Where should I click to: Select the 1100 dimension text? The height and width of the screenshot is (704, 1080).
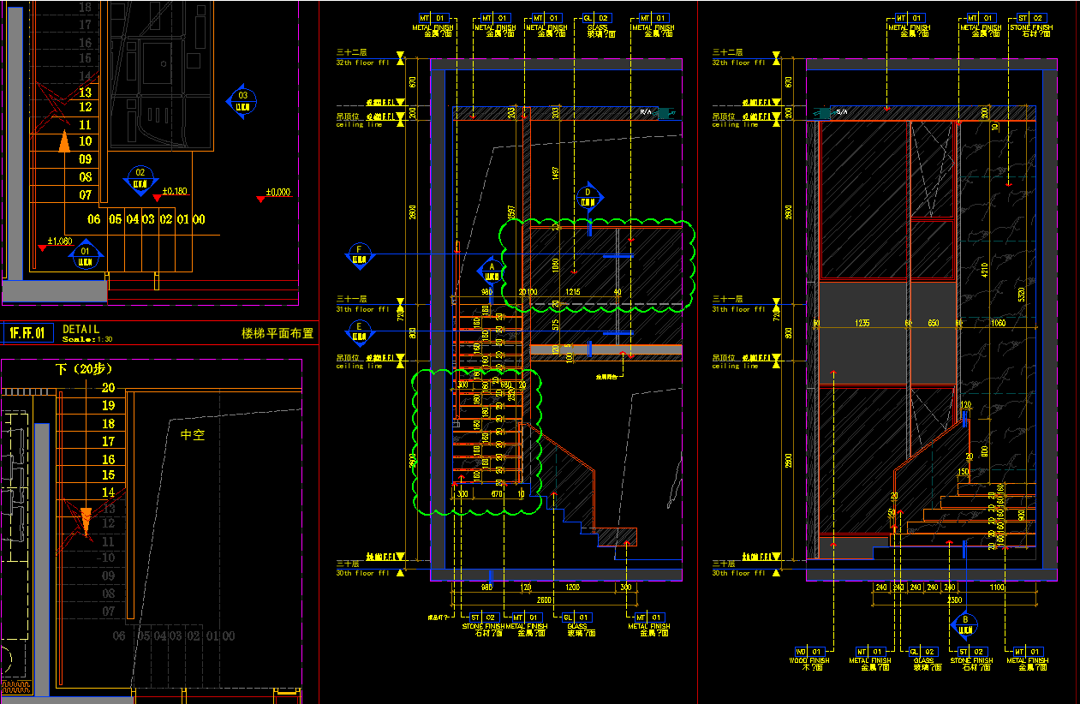[996, 588]
